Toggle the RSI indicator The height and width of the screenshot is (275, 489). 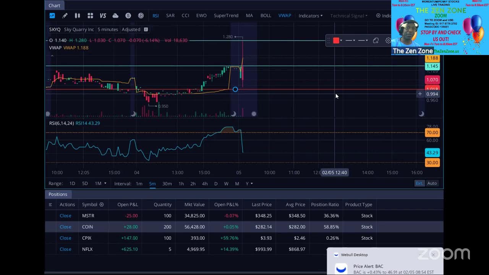coord(155,16)
